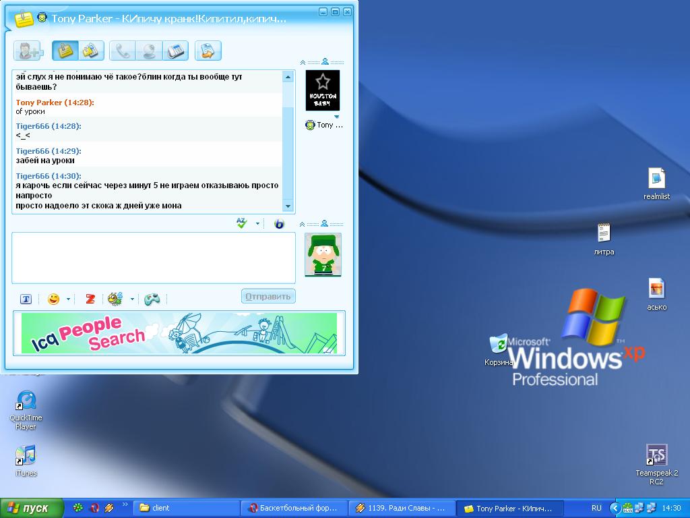Click the blue 'b' round icon
The height and width of the screenshot is (518, 690).
(279, 224)
